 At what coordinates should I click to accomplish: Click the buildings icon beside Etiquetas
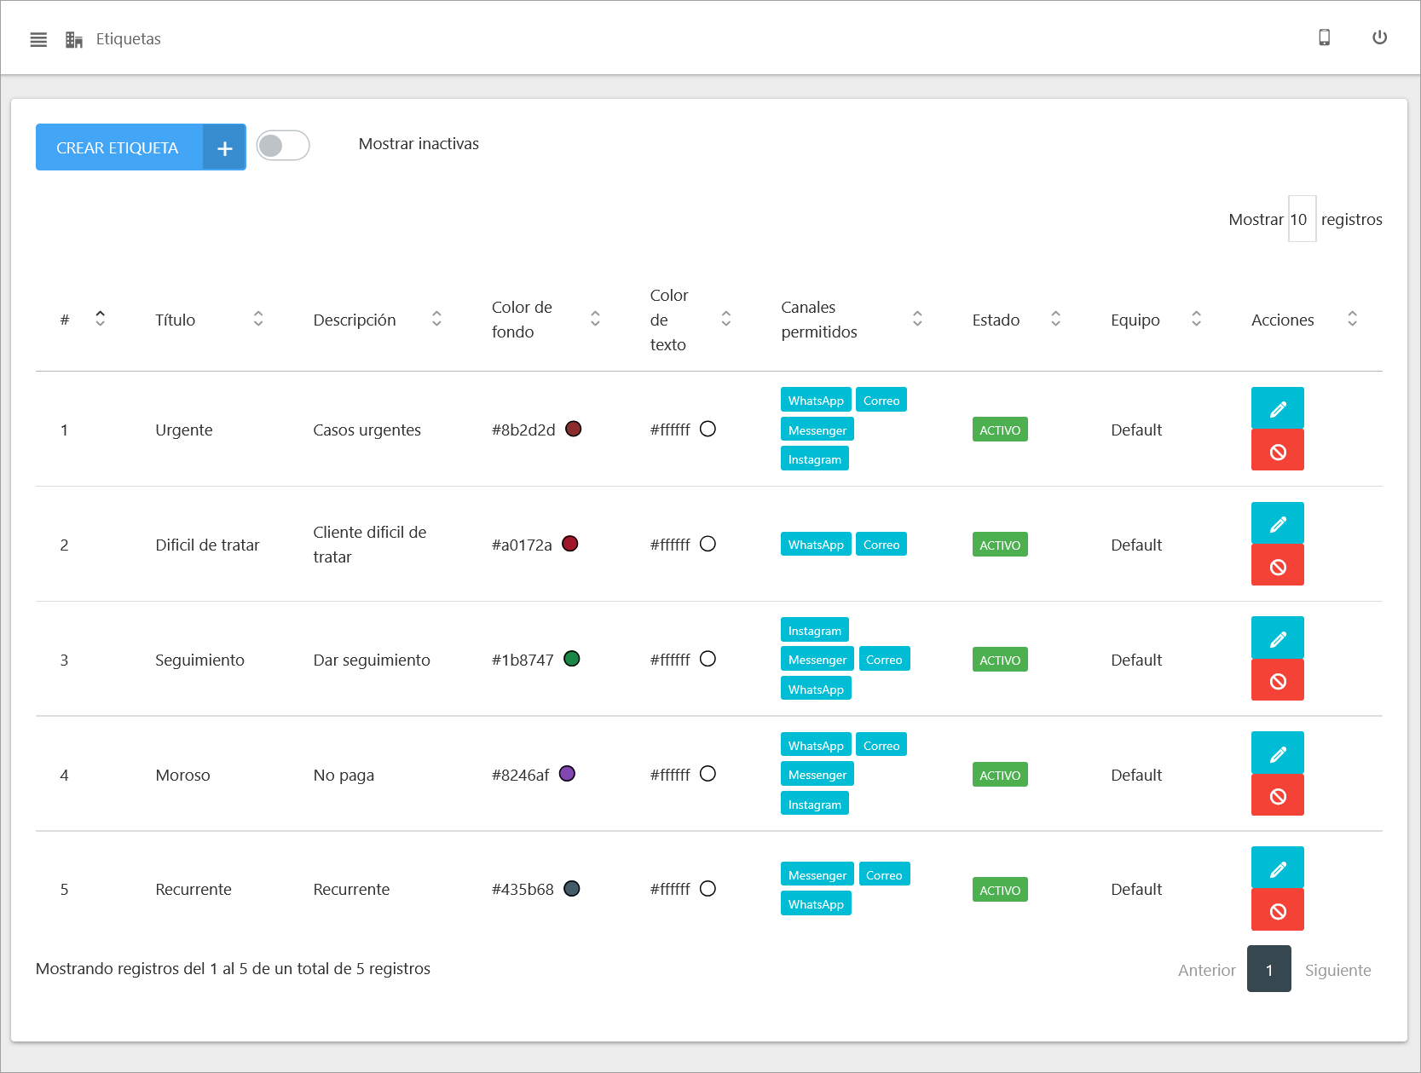pyautogui.click(x=74, y=39)
